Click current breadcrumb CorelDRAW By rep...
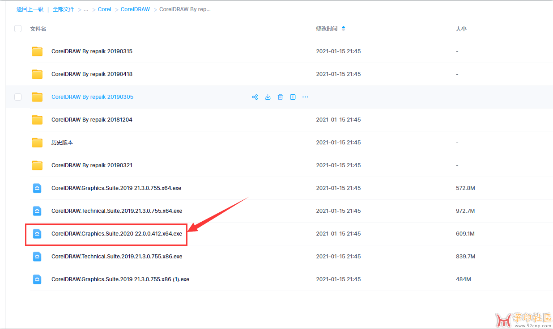 click(x=185, y=9)
